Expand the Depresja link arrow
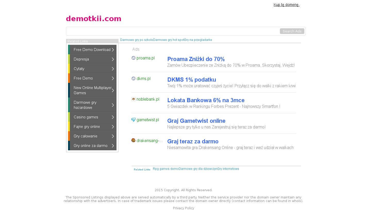367x210 pixels. [x=113, y=59]
